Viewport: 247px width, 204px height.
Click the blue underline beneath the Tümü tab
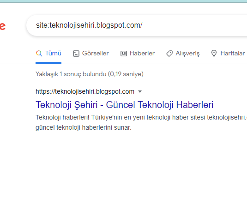(x=48, y=63)
